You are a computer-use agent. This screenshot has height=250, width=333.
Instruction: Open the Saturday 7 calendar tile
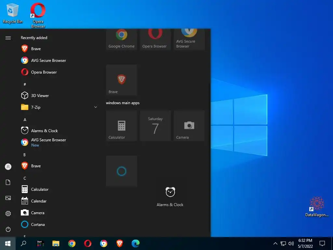pos(155,126)
